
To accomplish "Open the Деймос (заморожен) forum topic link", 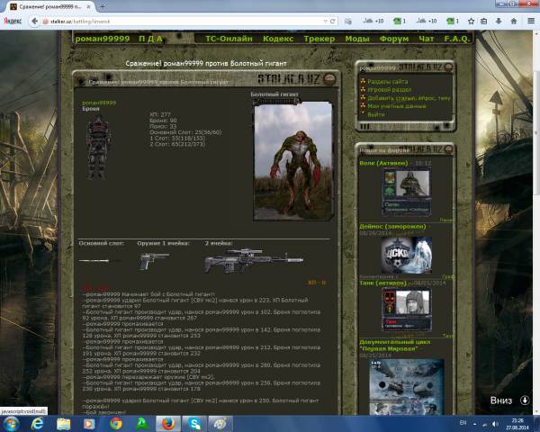I will (x=392, y=226).
